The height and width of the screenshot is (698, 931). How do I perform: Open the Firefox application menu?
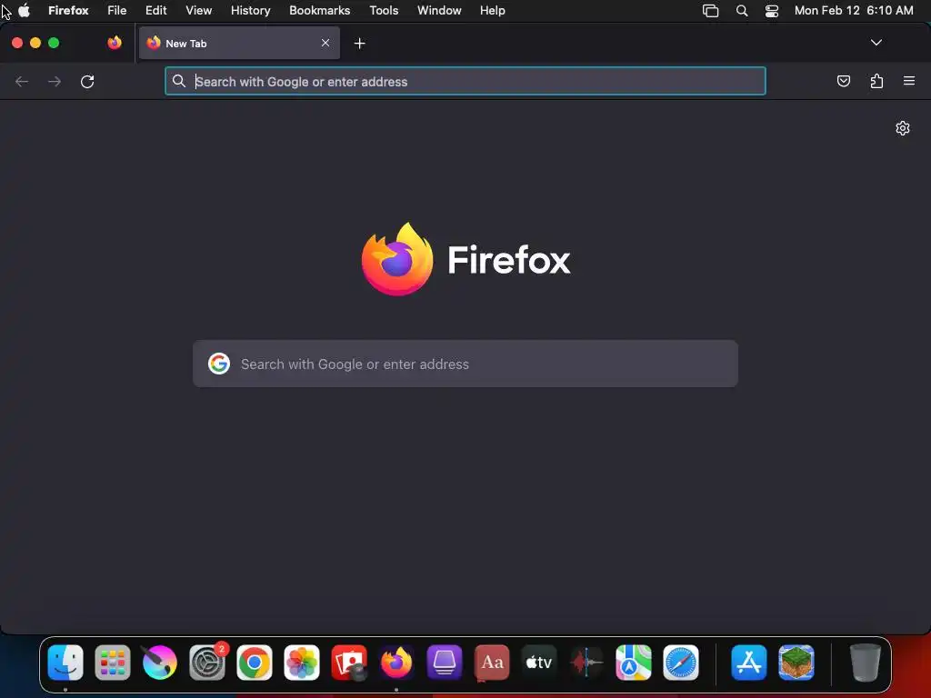tap(68, 10)
